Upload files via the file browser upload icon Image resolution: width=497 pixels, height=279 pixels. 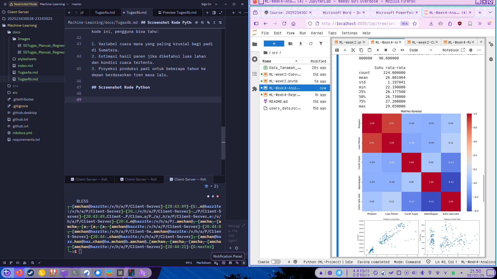[x=301, y=44]
